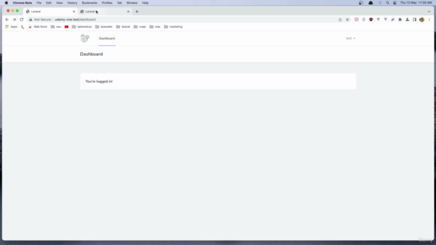Screen dimensions: 436x245
Task: Click the Apple menu icon
Action: coord(6,3)
